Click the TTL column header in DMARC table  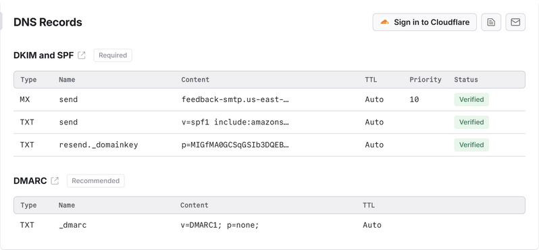[x=369, y=205]
